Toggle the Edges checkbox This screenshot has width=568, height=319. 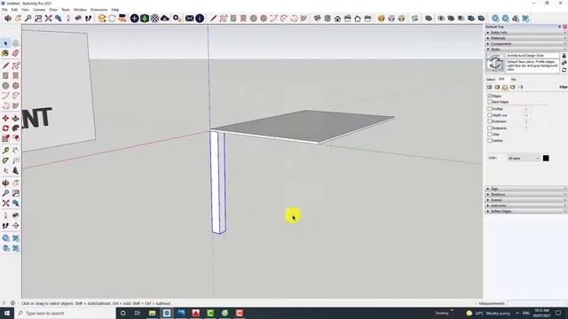pos(489,96)
